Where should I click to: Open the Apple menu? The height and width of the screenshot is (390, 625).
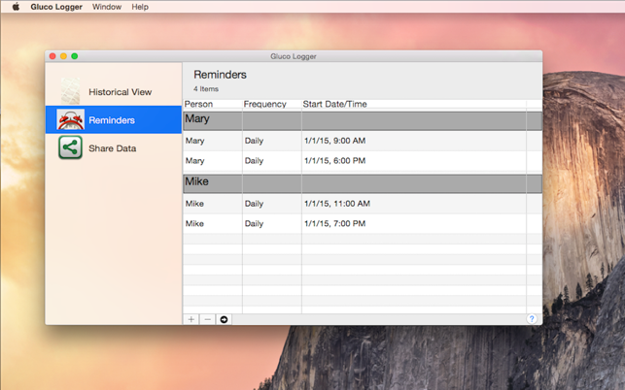(16, 7)
